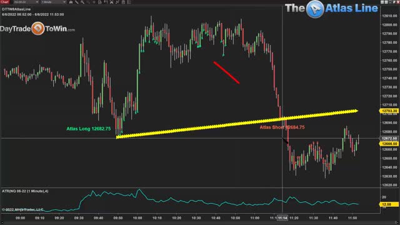Click the document-shaped toolbar icon
The height and width of the screenshot is (225, 400).
[x=100, y=2]
